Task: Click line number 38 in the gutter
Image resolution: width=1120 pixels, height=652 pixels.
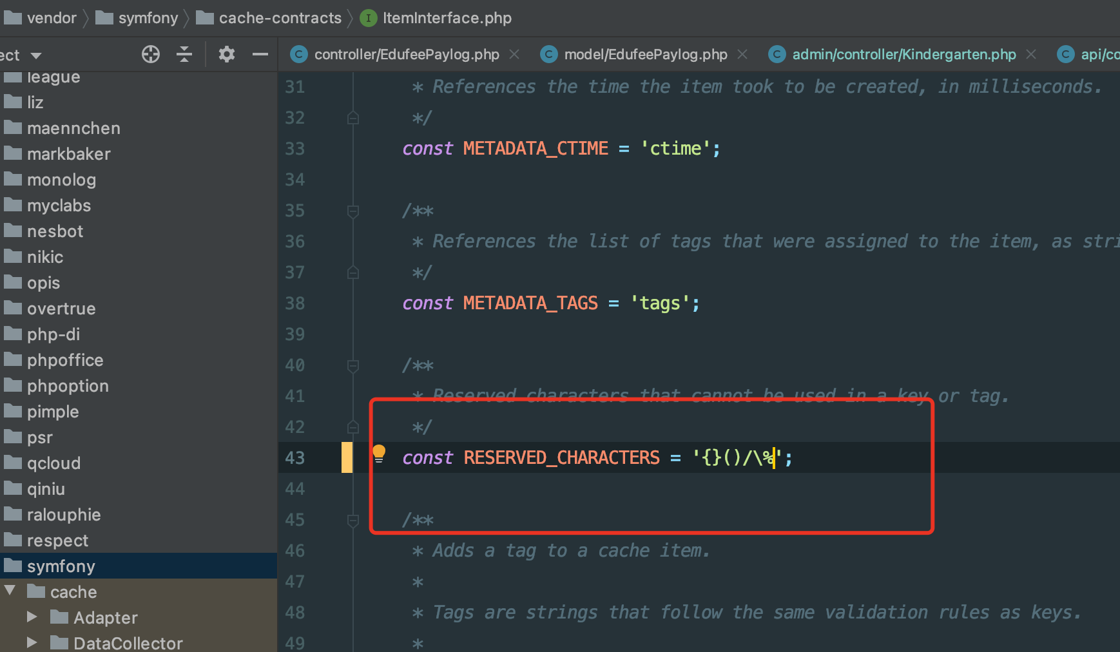Action: coord(294,303)
